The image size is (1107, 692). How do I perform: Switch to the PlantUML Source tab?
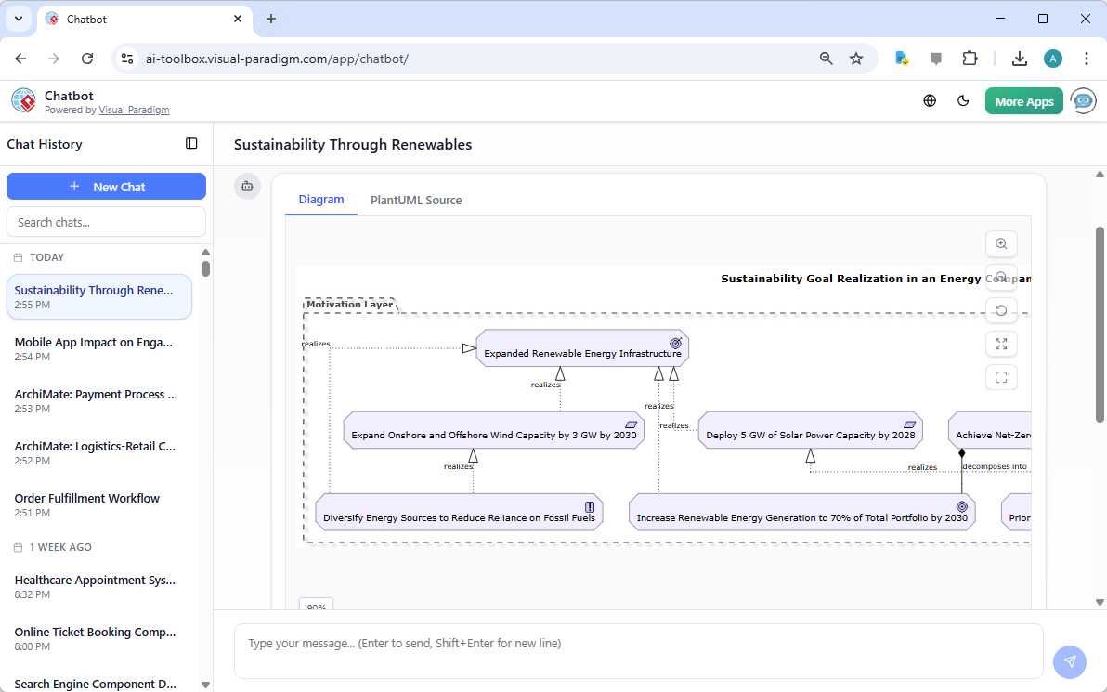(415, 200)
